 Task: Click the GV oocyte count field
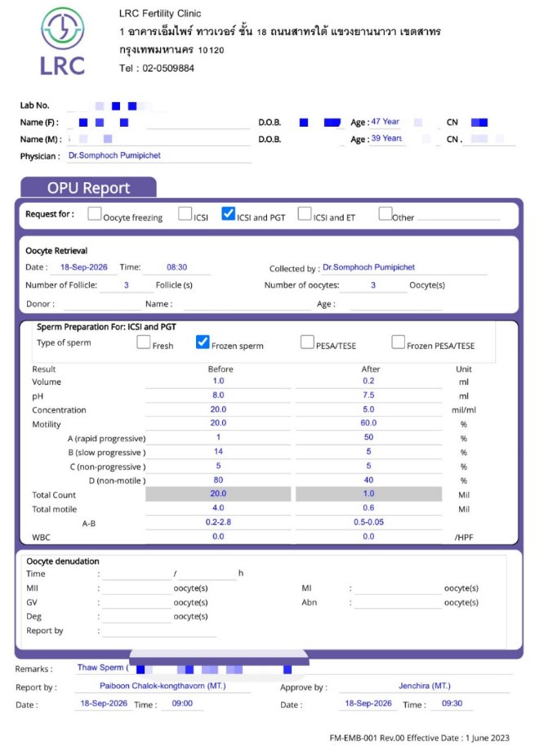(136, 602)
